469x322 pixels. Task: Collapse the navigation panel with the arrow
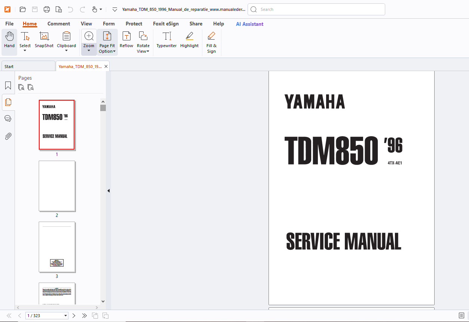[x=108, y=191]
